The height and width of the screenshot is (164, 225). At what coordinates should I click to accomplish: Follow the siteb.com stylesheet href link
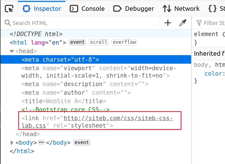click(x=97, y=122)
